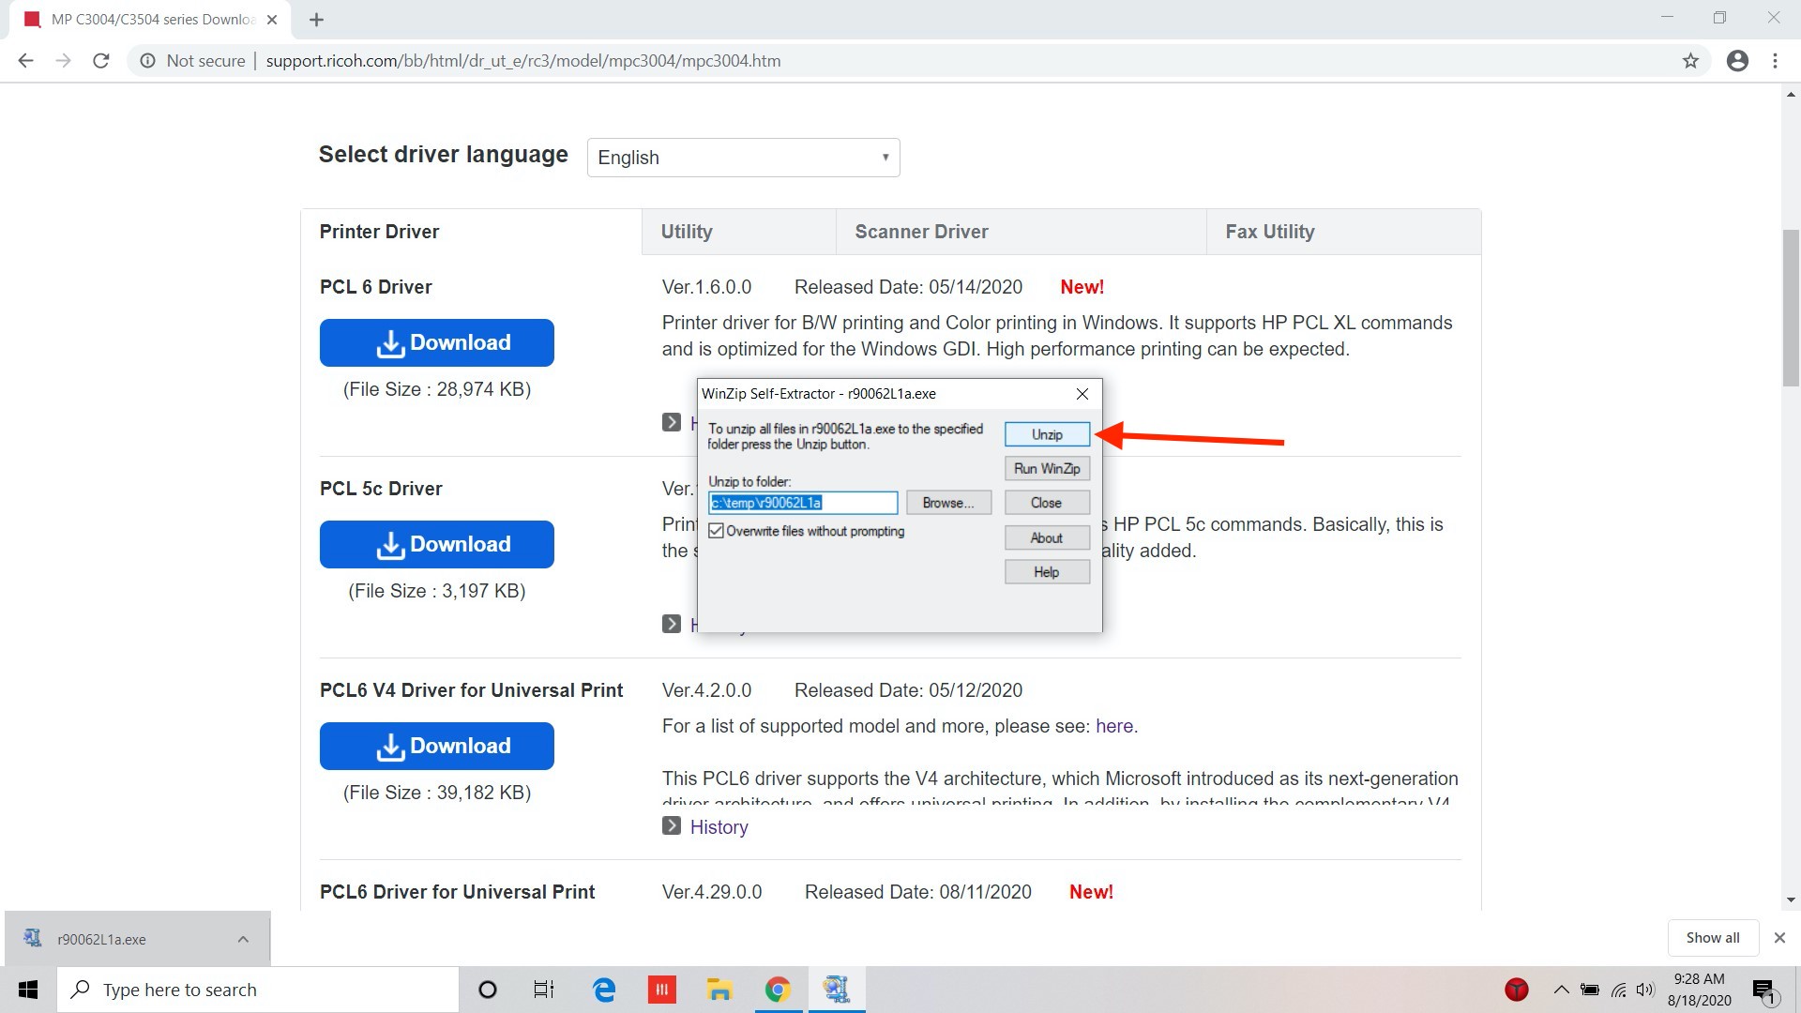This screenshot has width=1801, height=1013.
Task: Open Task View on taskbar
Action: click(544, 990)
